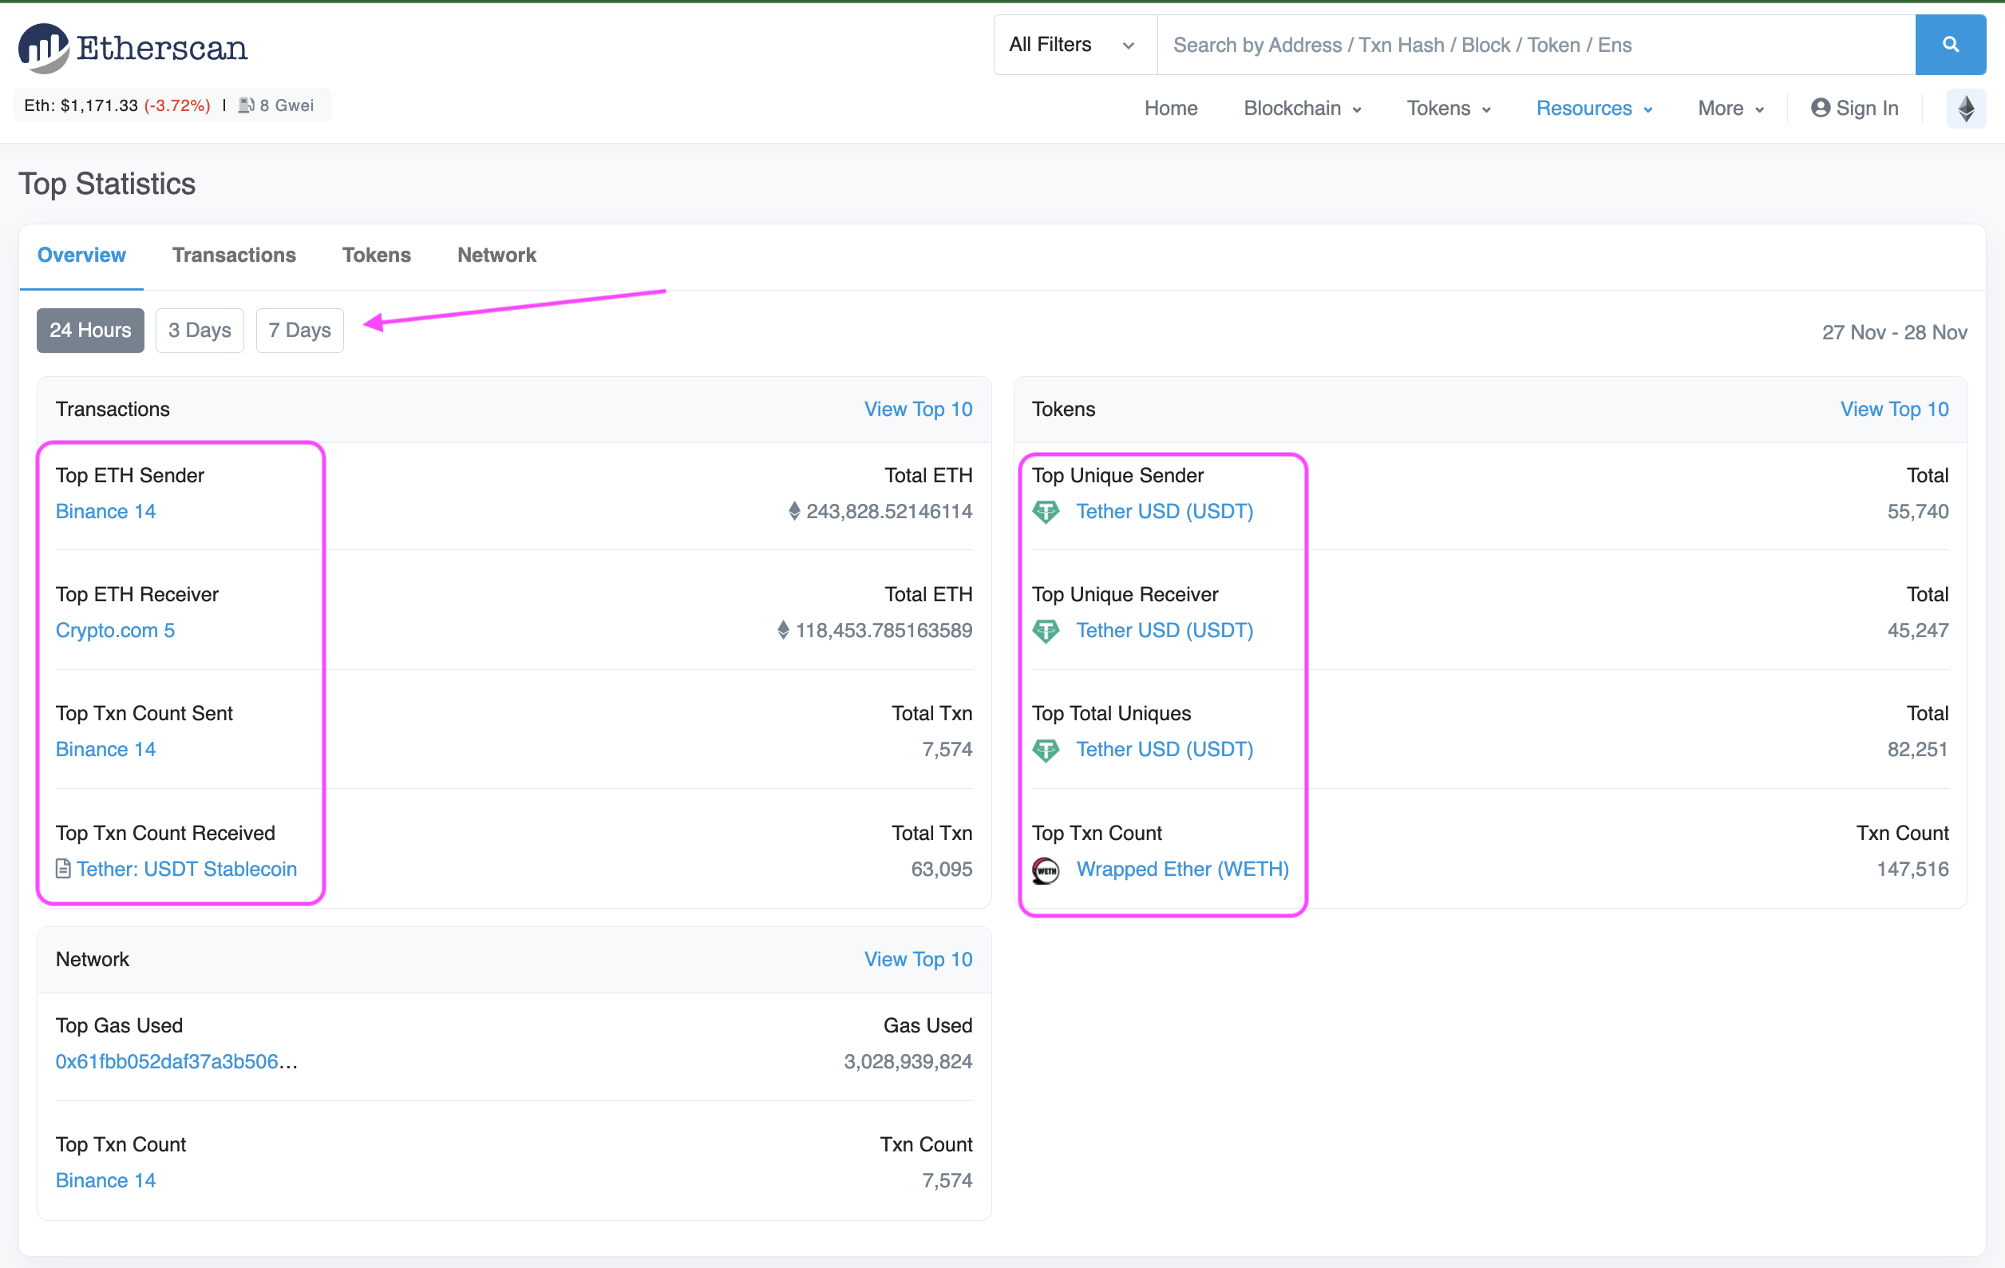Focus the search by address input field

pos(1536,45)
